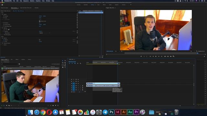Uncheck the Uniform Scale checkbox
207x116 pixels.
click(39, 21)
